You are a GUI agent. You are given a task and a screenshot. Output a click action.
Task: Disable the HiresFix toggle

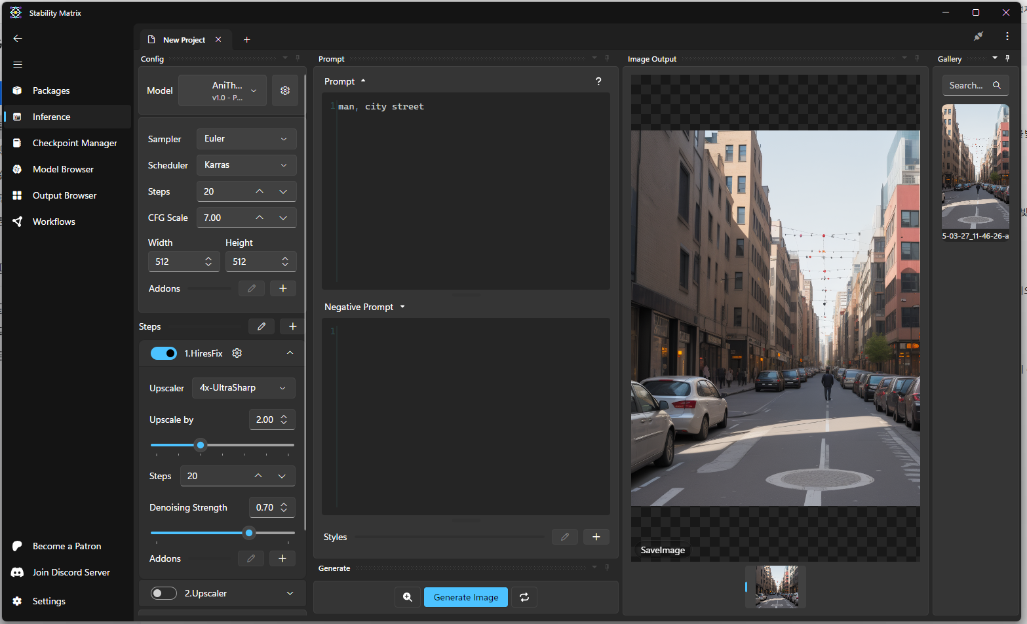tap(164, 353)
